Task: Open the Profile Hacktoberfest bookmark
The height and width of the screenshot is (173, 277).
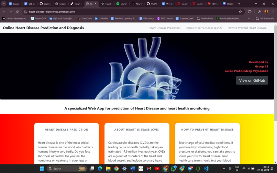Action: click(x=229, y=18)
